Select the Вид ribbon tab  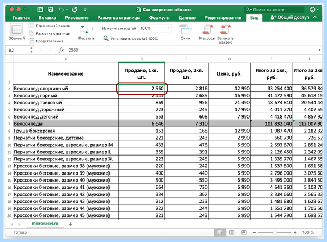(x=254, y=18)
